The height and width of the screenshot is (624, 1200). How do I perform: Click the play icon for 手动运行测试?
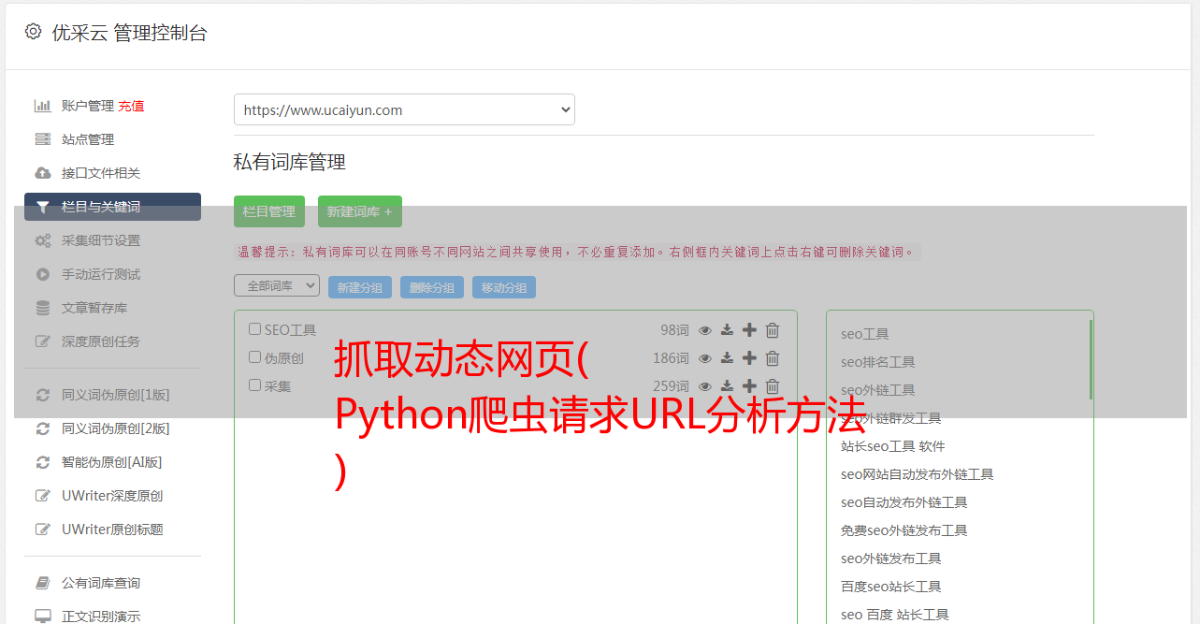43,274
